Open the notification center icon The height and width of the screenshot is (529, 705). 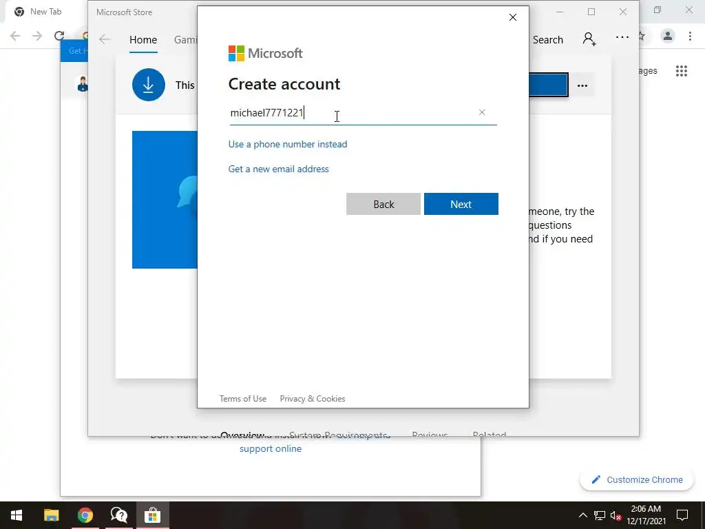682,515
